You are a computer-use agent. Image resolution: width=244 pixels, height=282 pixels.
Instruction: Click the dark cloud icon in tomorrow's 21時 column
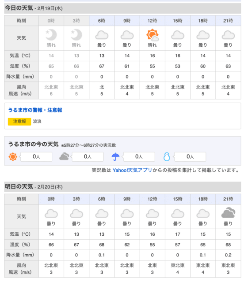(x=228, y=212)
